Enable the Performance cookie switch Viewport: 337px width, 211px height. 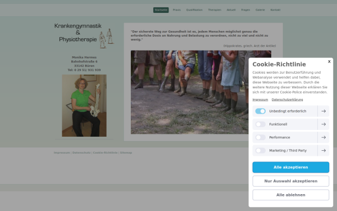(x=260, y=137)
